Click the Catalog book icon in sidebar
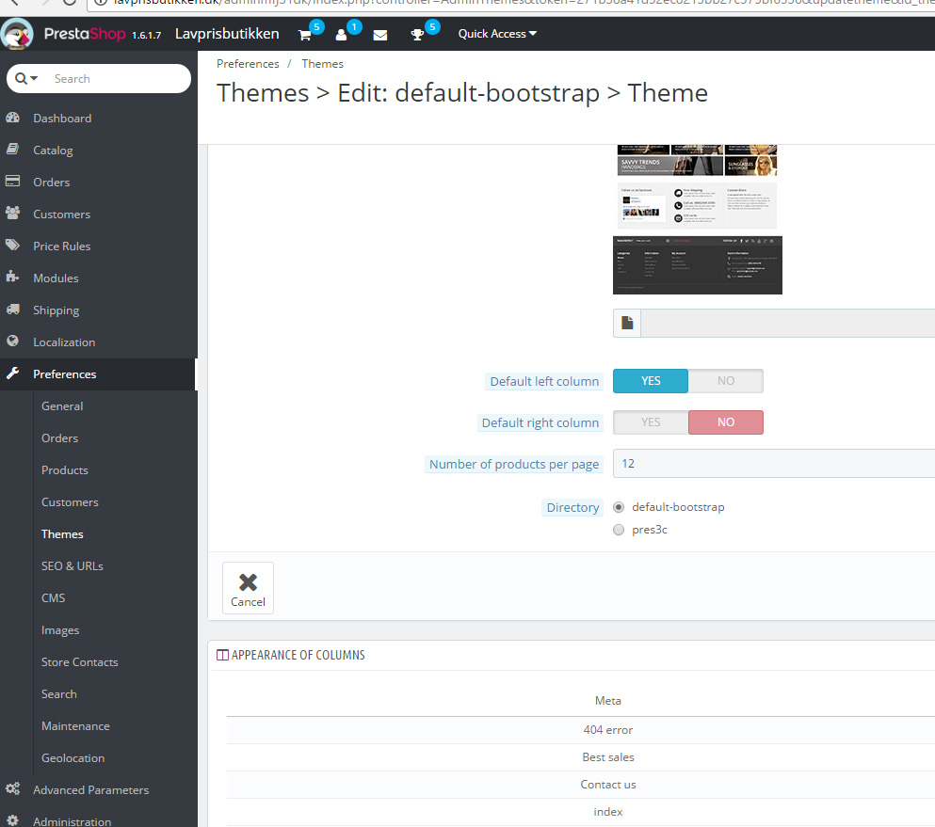 pos(12,149)
